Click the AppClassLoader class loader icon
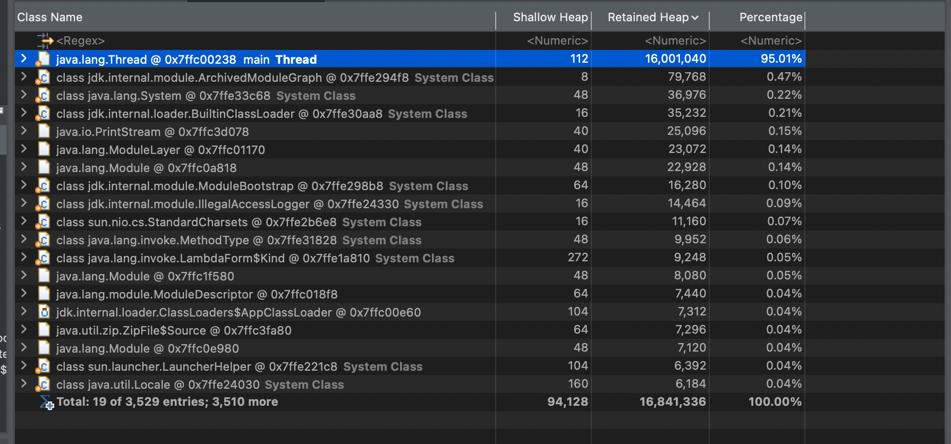The image size is (951, 444). (44, 312)
